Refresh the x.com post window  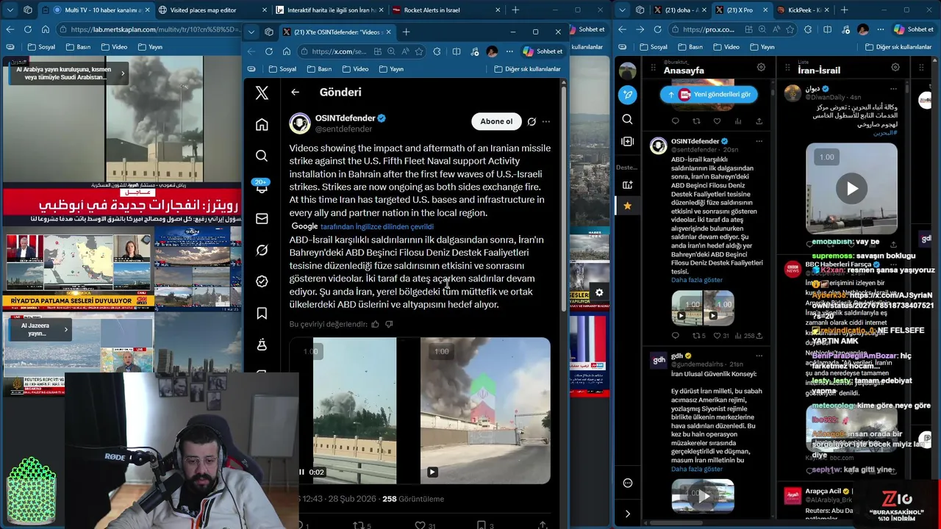click(269, 51)
